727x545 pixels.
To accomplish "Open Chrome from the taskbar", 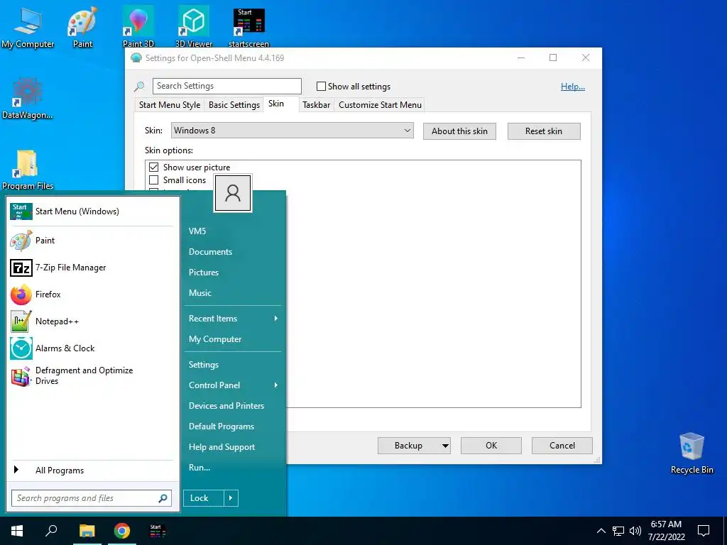I will tap(122, 531).
